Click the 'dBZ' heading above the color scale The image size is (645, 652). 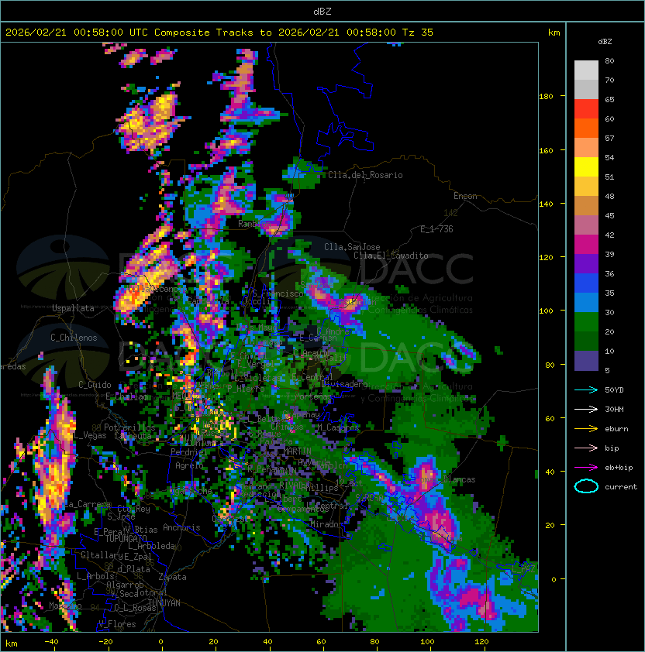pos(605,42)
